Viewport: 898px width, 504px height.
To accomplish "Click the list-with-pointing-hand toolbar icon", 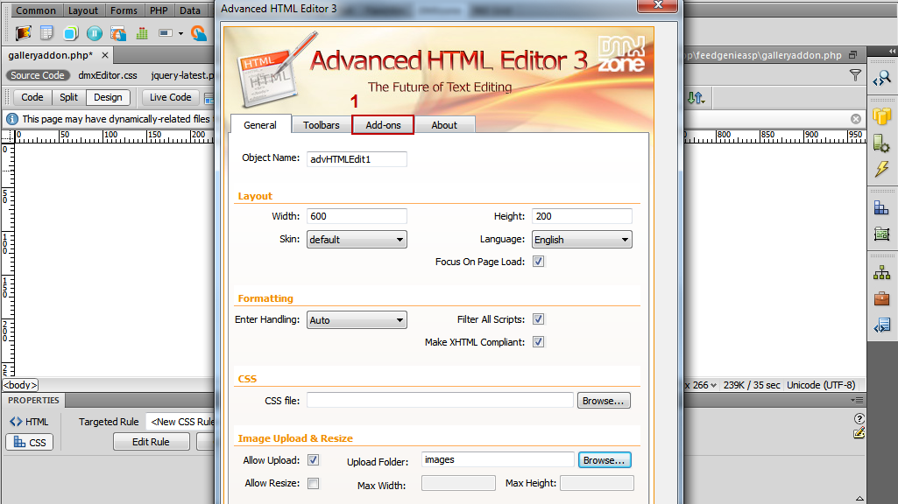I will point(118,33).
